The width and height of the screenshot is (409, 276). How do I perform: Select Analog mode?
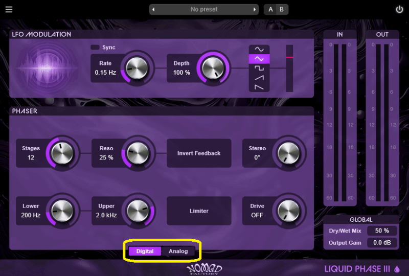(178, 251)
